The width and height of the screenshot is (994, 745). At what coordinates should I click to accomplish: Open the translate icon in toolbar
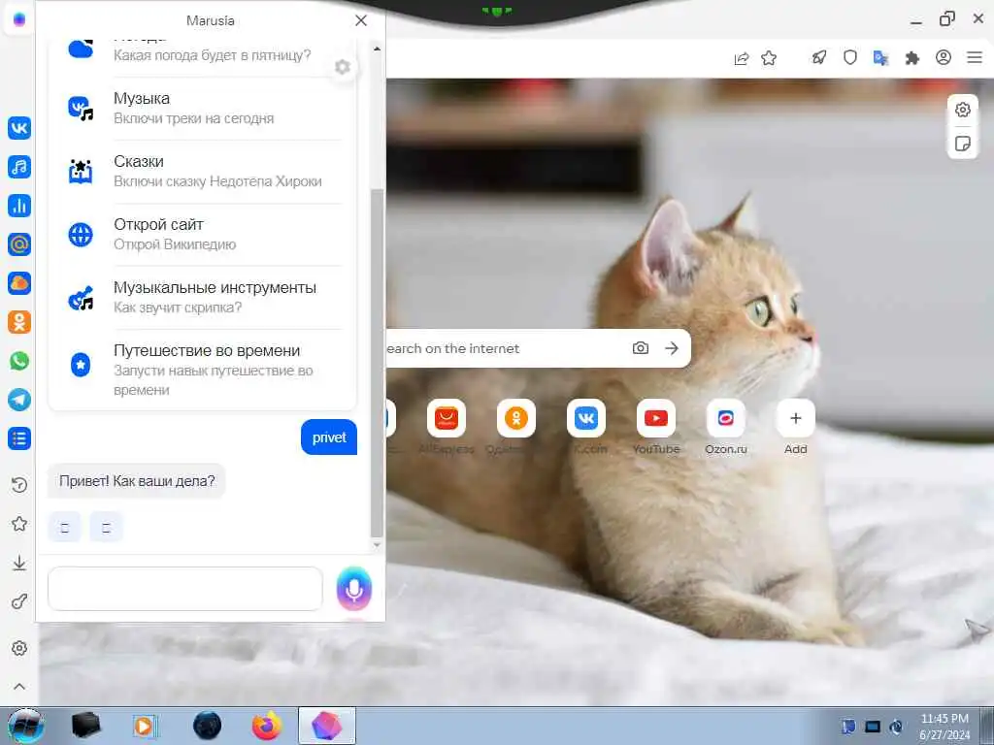[x=880, y=58]
